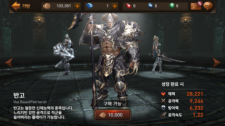This screenshot has width=225, height=126.
Task: Select the female dual-blade character on right
Action: (x=159, y=54)
